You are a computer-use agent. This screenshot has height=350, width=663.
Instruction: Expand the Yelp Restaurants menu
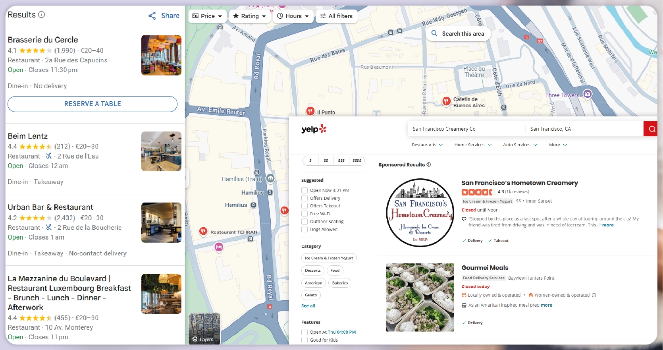427,145
